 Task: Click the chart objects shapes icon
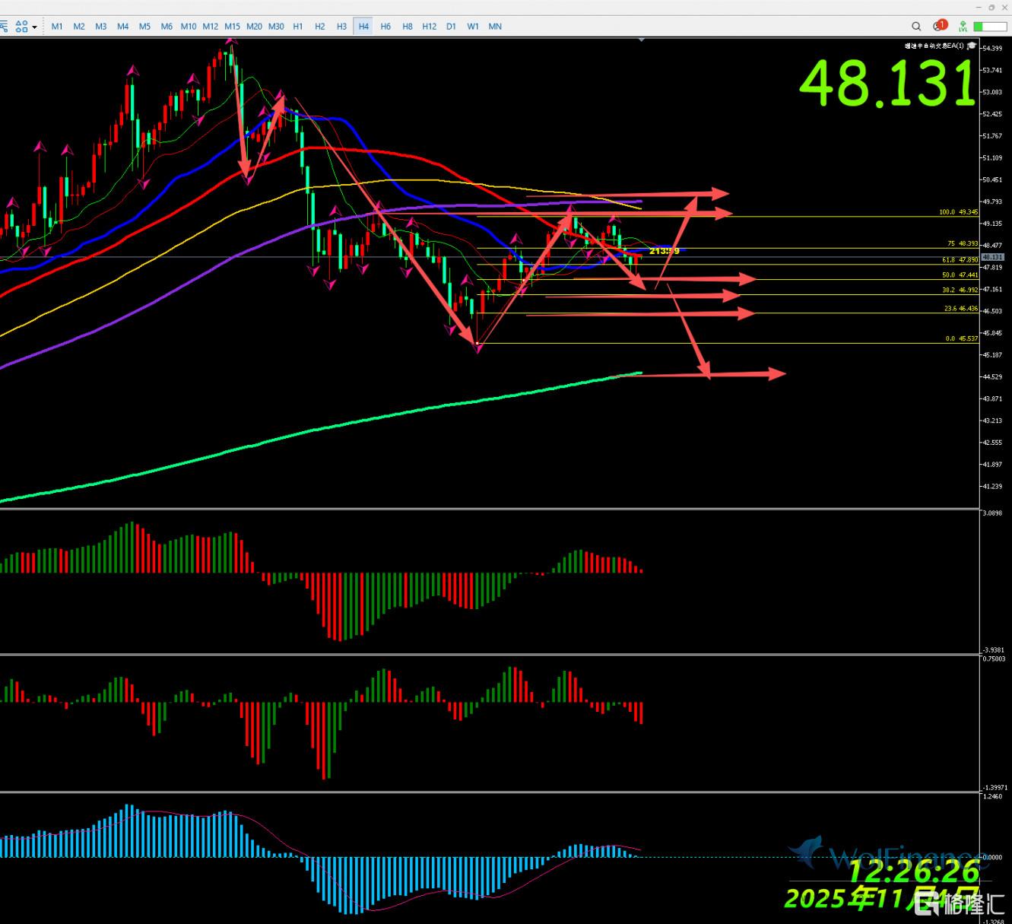(21, 27)
